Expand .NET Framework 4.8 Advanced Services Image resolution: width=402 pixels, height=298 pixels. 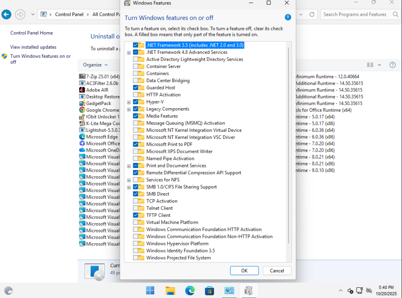[x=129, y=53]
